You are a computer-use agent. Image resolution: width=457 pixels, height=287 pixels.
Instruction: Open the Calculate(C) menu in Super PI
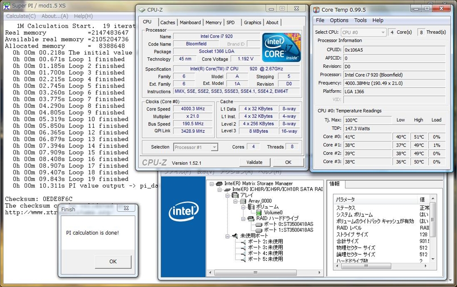pos(21,16)
